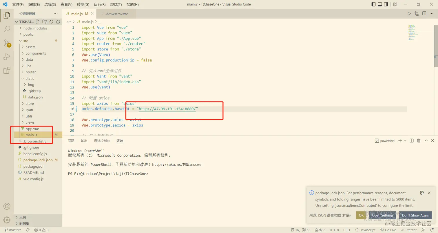This screenshot has height=233, width=438.
Task: Open the Search view in activity bar
Action: tap(7, 29)
